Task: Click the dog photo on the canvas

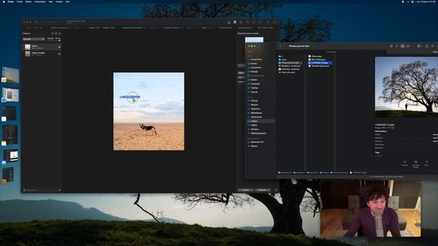Action: coord(149,111)
